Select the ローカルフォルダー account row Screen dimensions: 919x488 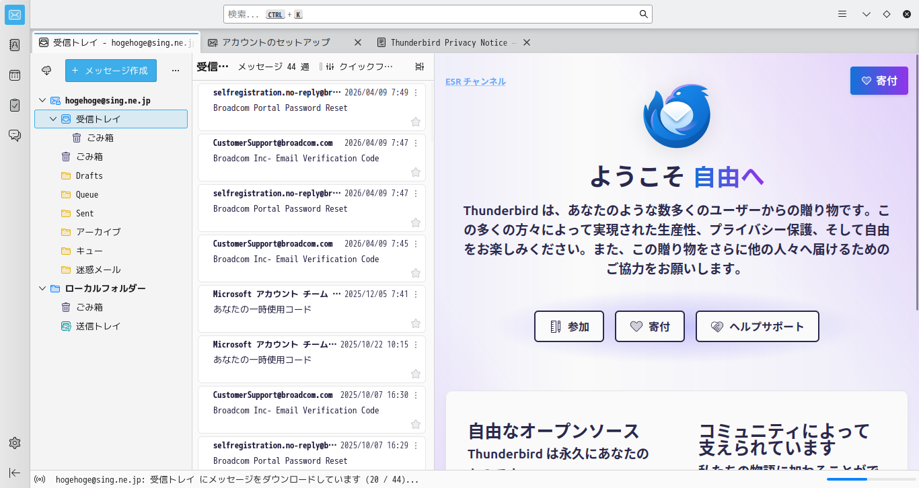click(x=111, y=288)
